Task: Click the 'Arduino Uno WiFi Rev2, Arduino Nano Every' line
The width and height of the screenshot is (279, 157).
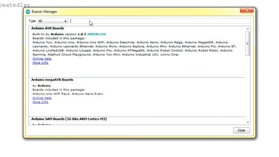Action: [x=68, y=94]
